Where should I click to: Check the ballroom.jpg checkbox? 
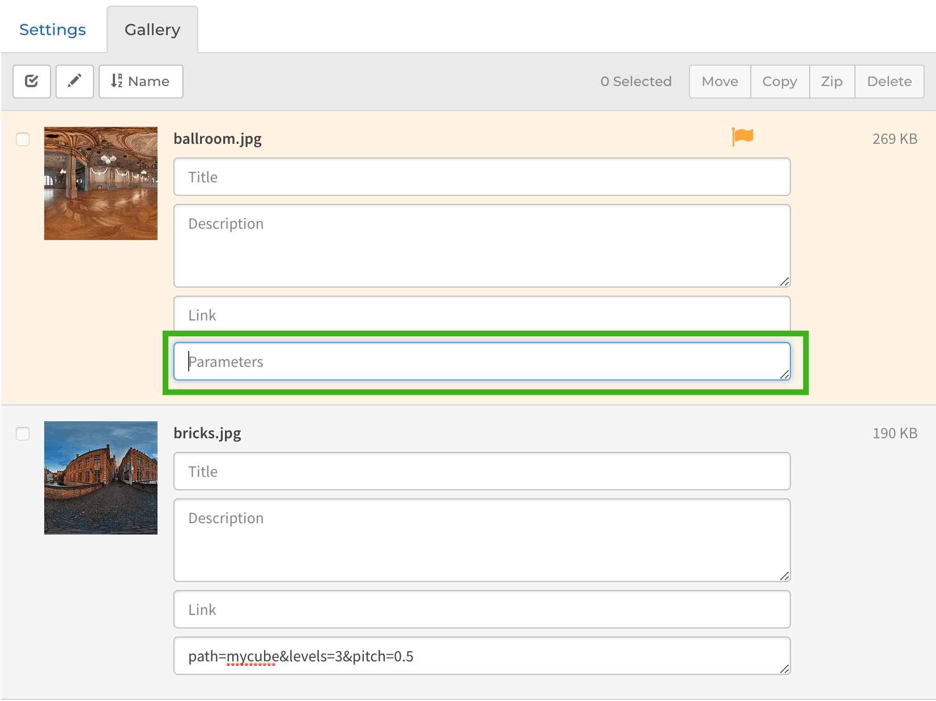point(23,139)
